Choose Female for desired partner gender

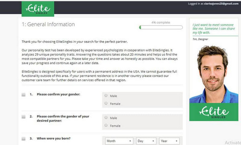tap(106, 125)
